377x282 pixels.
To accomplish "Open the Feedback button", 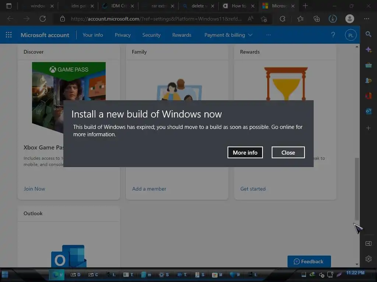I will [309, 261].
